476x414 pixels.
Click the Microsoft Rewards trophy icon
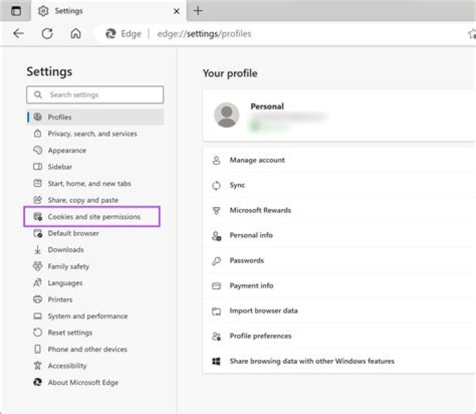point(216,210)
